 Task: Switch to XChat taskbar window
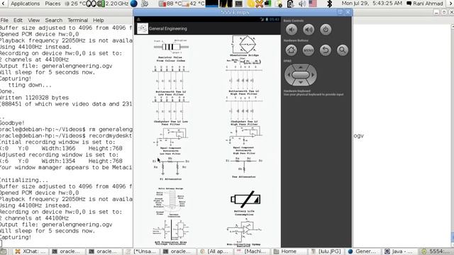(x=31, y=251)
